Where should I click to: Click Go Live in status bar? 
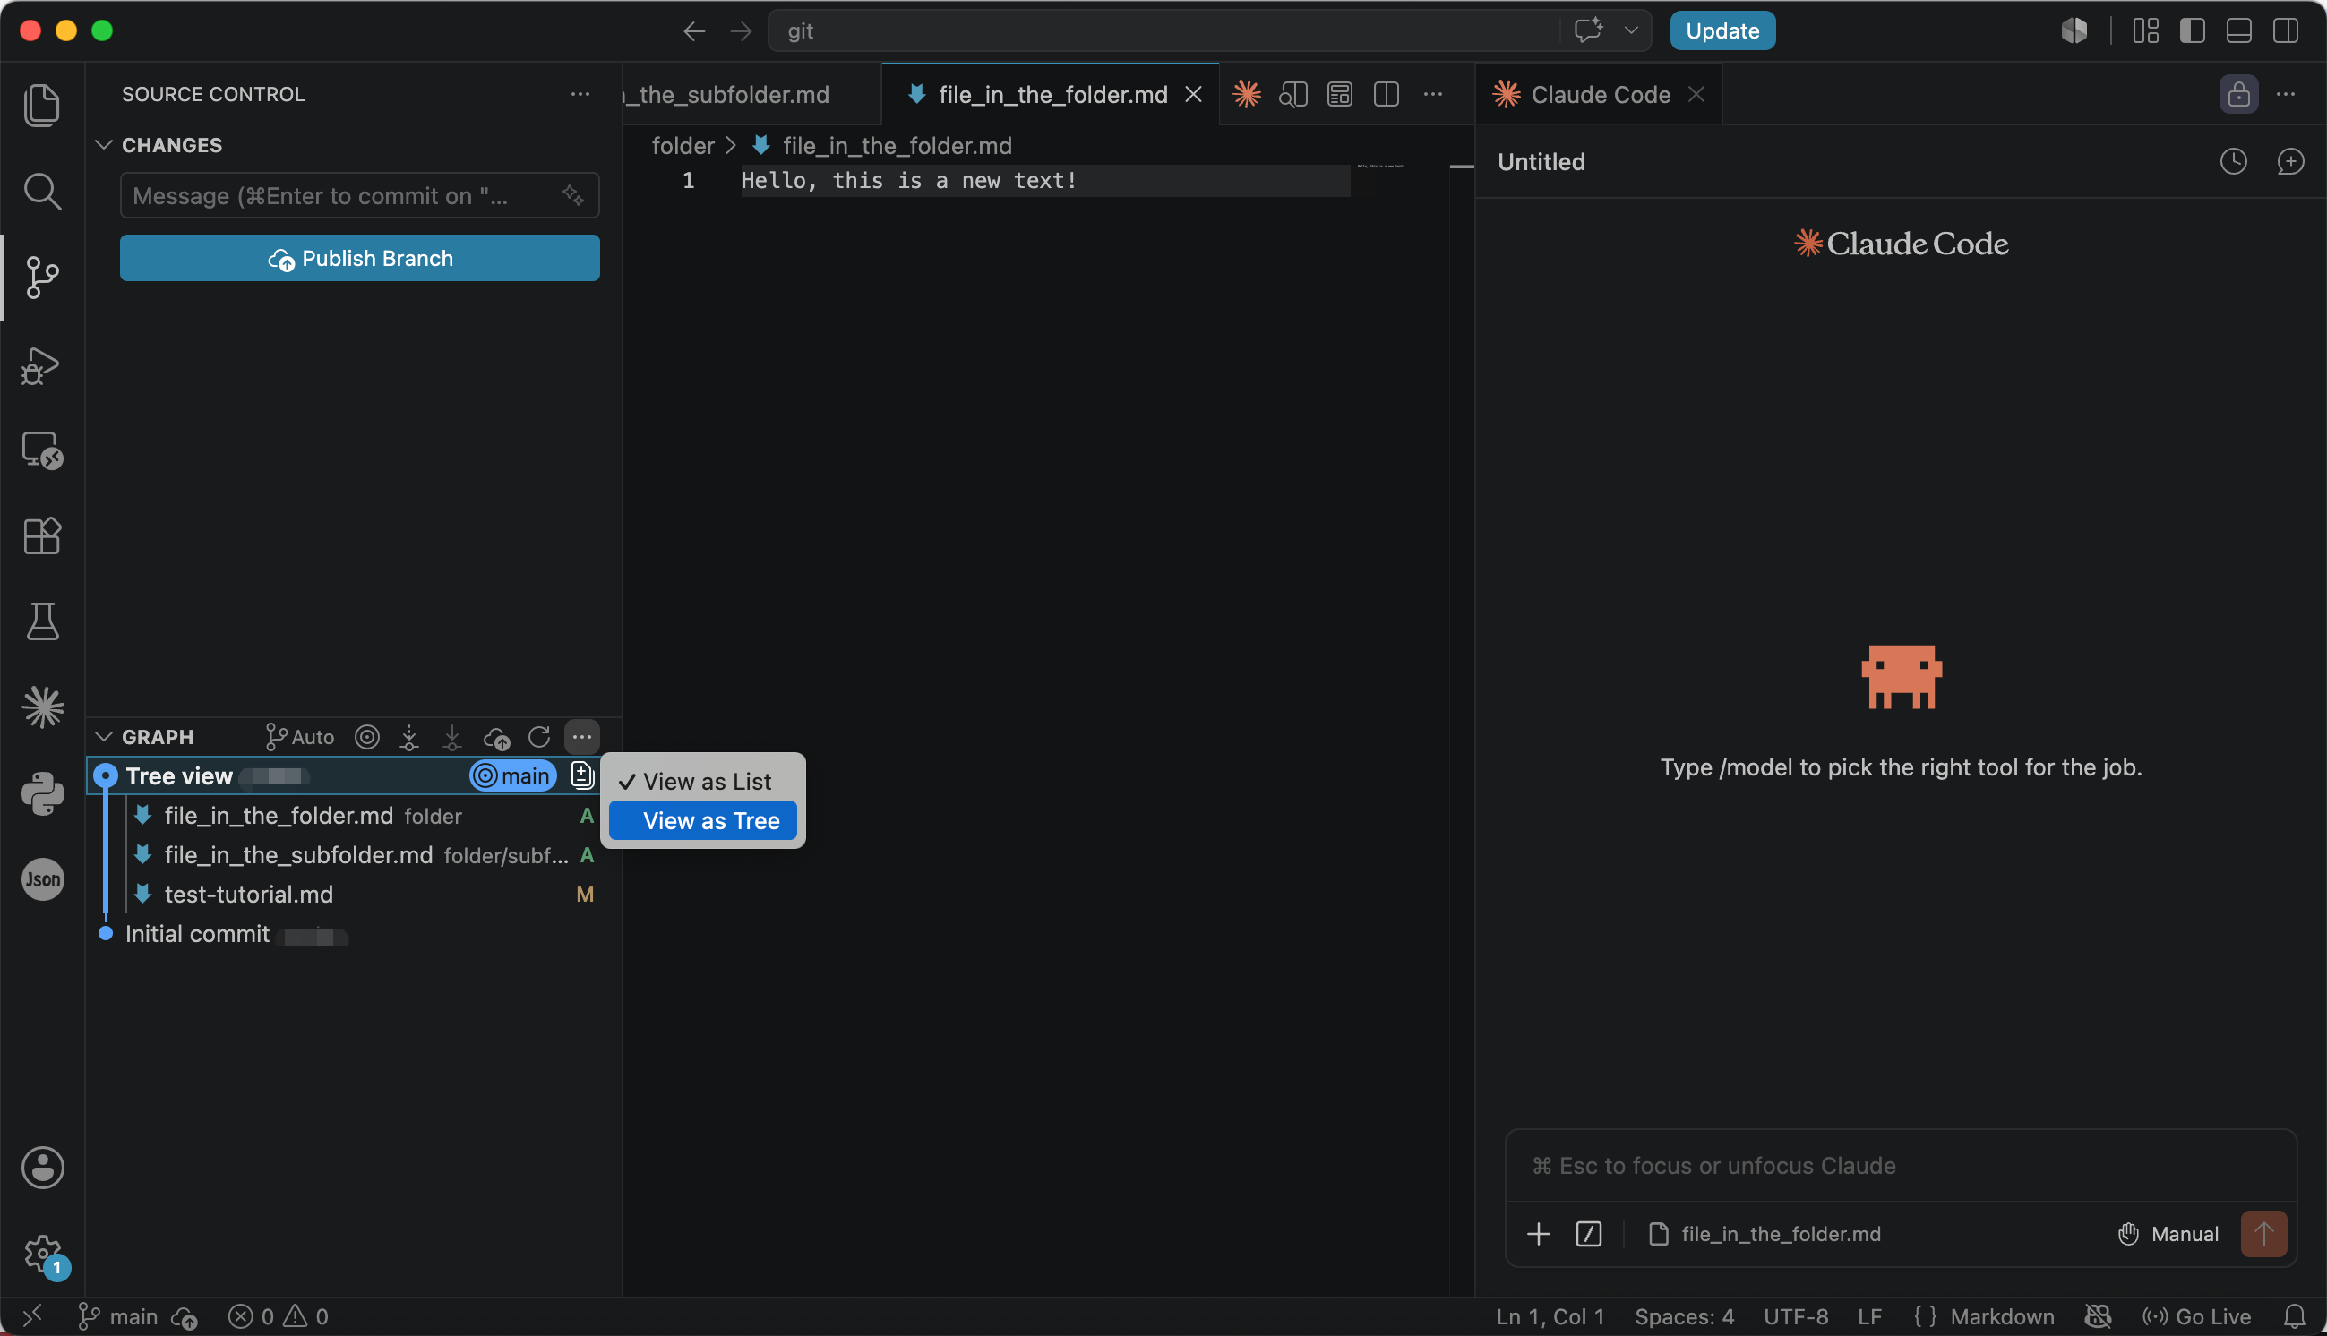point(2197,1316)
